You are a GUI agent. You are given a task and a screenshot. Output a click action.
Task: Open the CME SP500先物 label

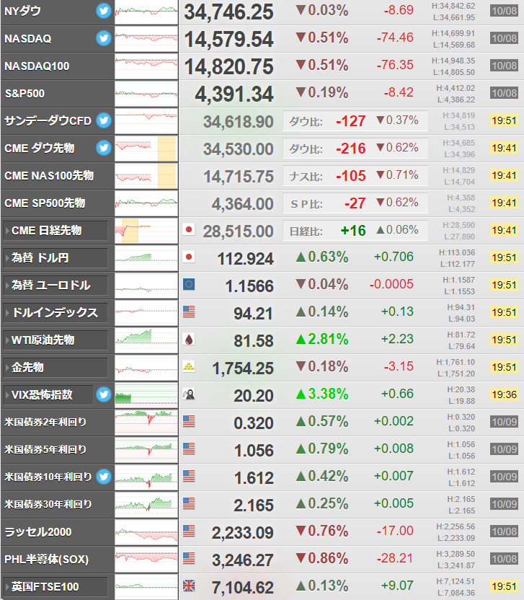[45, 203]
